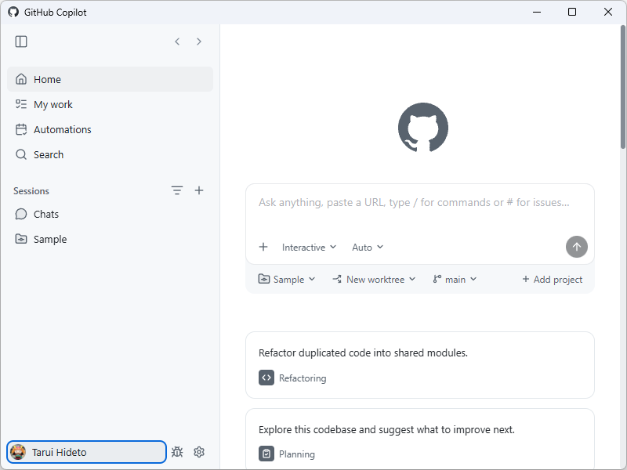Click Add project

[553, 280]
